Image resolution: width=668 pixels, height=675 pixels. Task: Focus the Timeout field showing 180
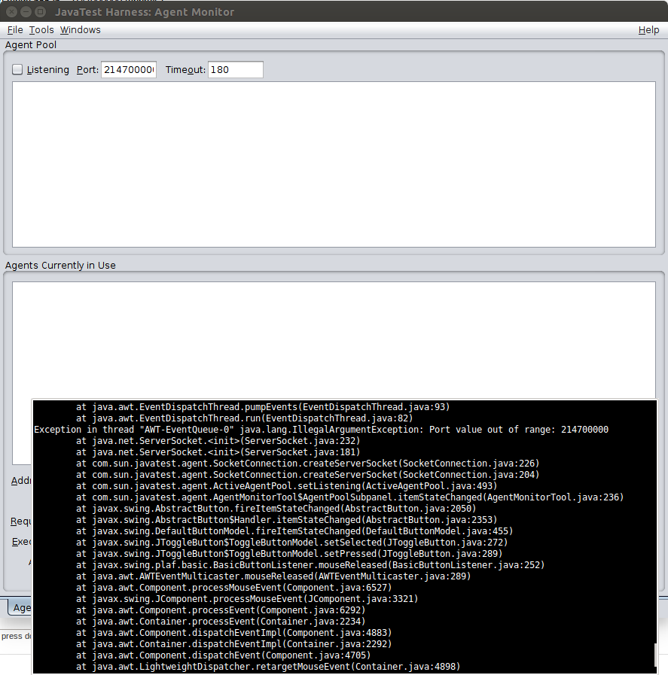tap(235, 70)
